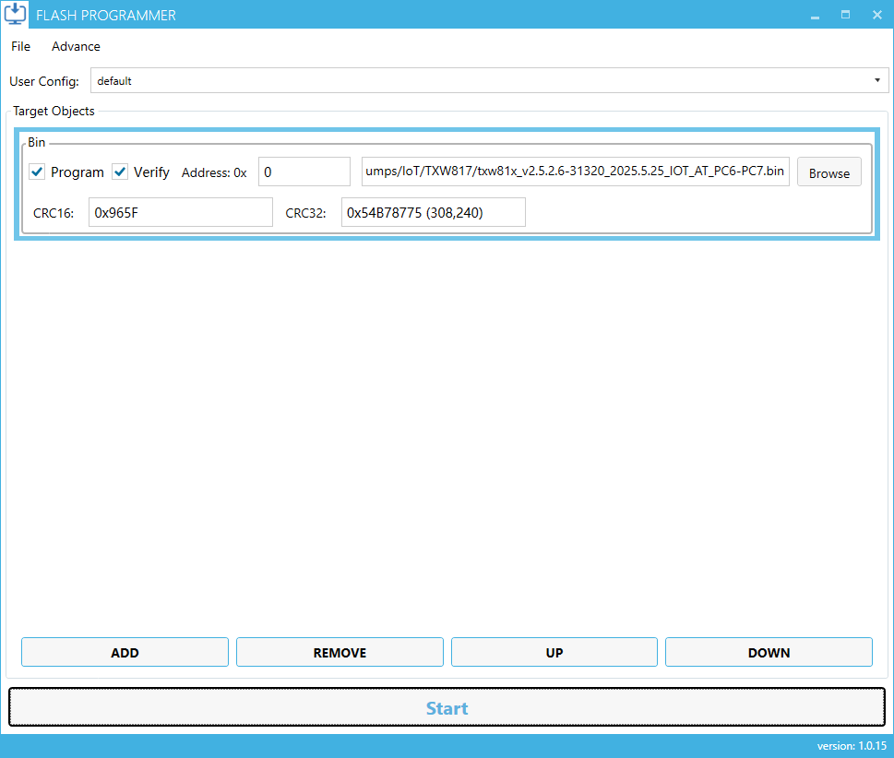894x758 pixels.
Task: Add a new target object
Action: pos(125,653)
